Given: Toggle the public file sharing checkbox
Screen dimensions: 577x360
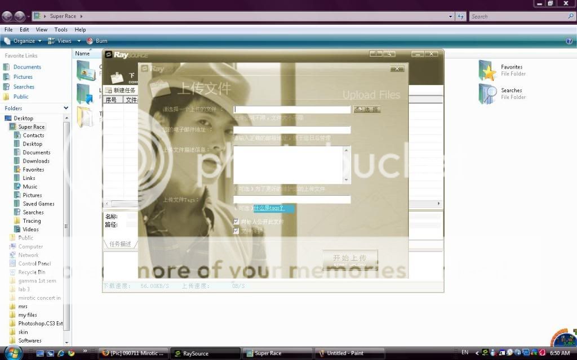Looking at the screenshot, I should point(237,222).
